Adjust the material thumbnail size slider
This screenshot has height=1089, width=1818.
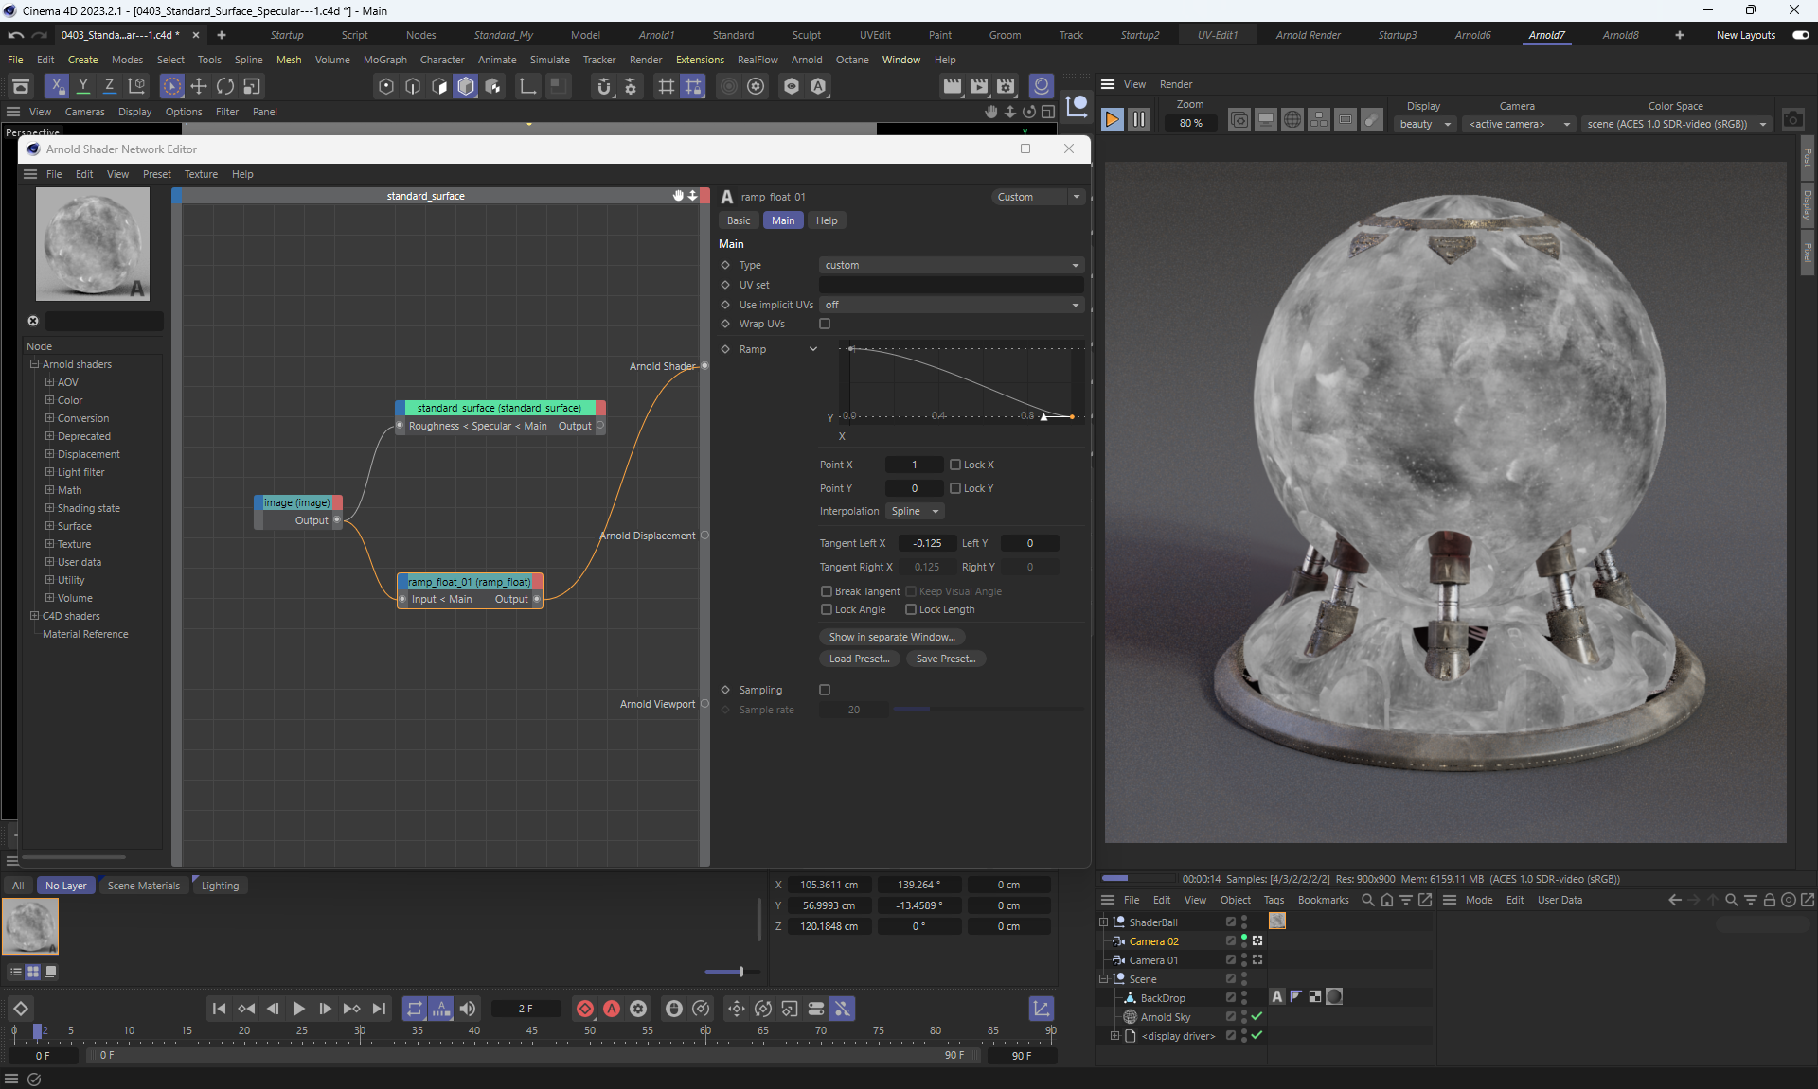[x=740, y=972]
